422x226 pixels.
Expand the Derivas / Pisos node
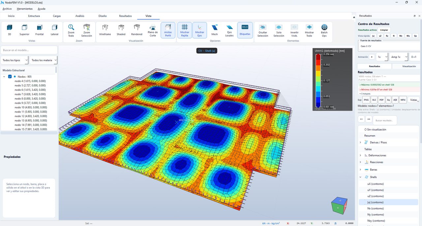click(360, 142)
